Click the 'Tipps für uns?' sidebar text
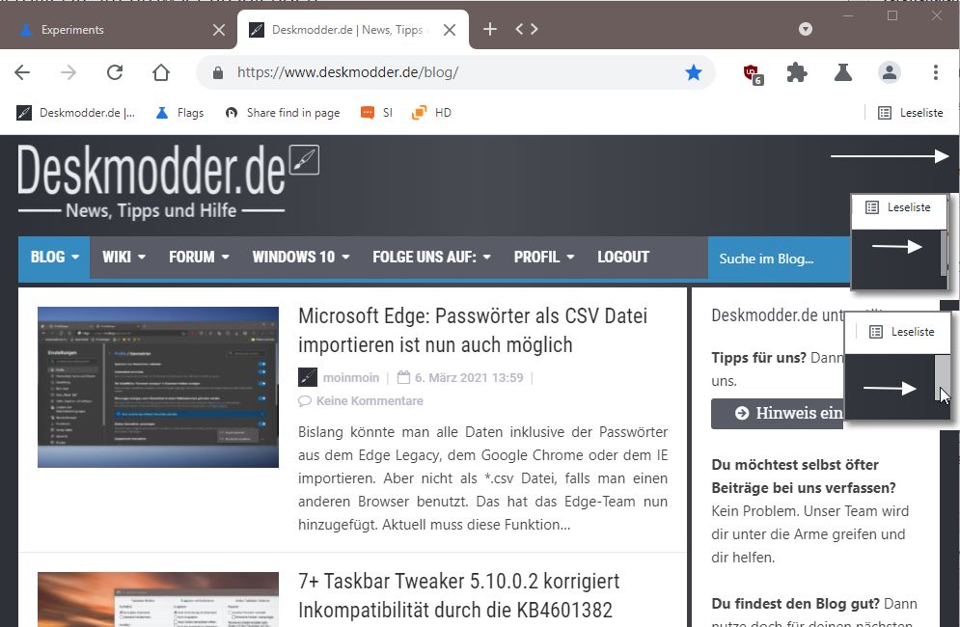The image size is (960, 627). pyautogui.click(x=758, y=358)
